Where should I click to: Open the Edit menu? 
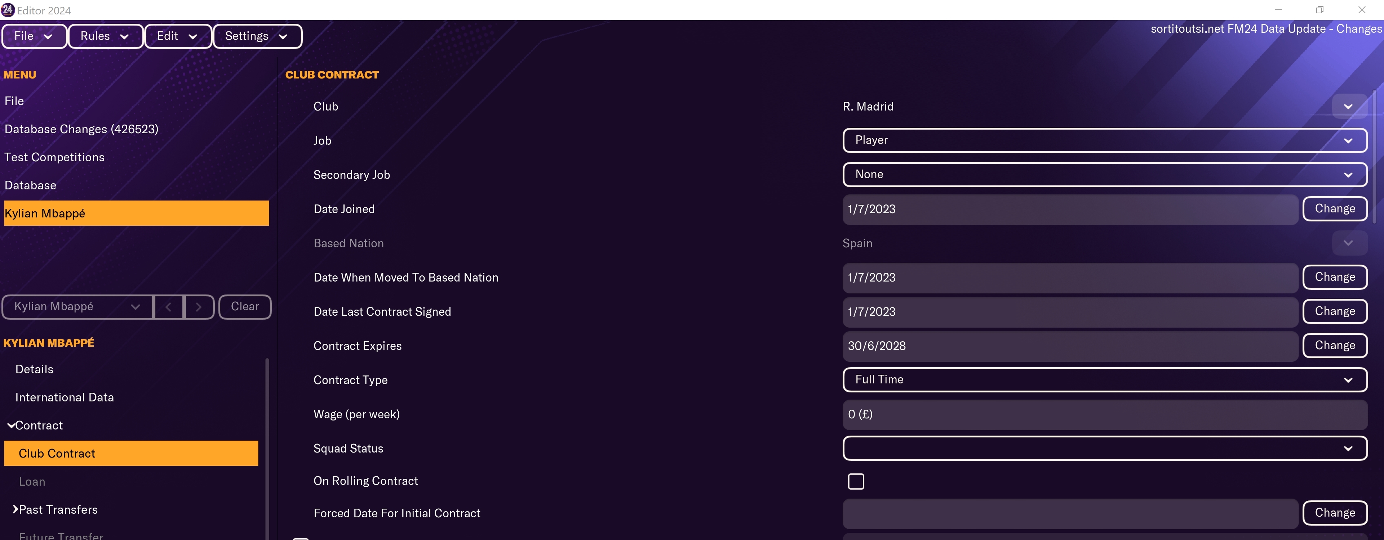click(178, 36)
